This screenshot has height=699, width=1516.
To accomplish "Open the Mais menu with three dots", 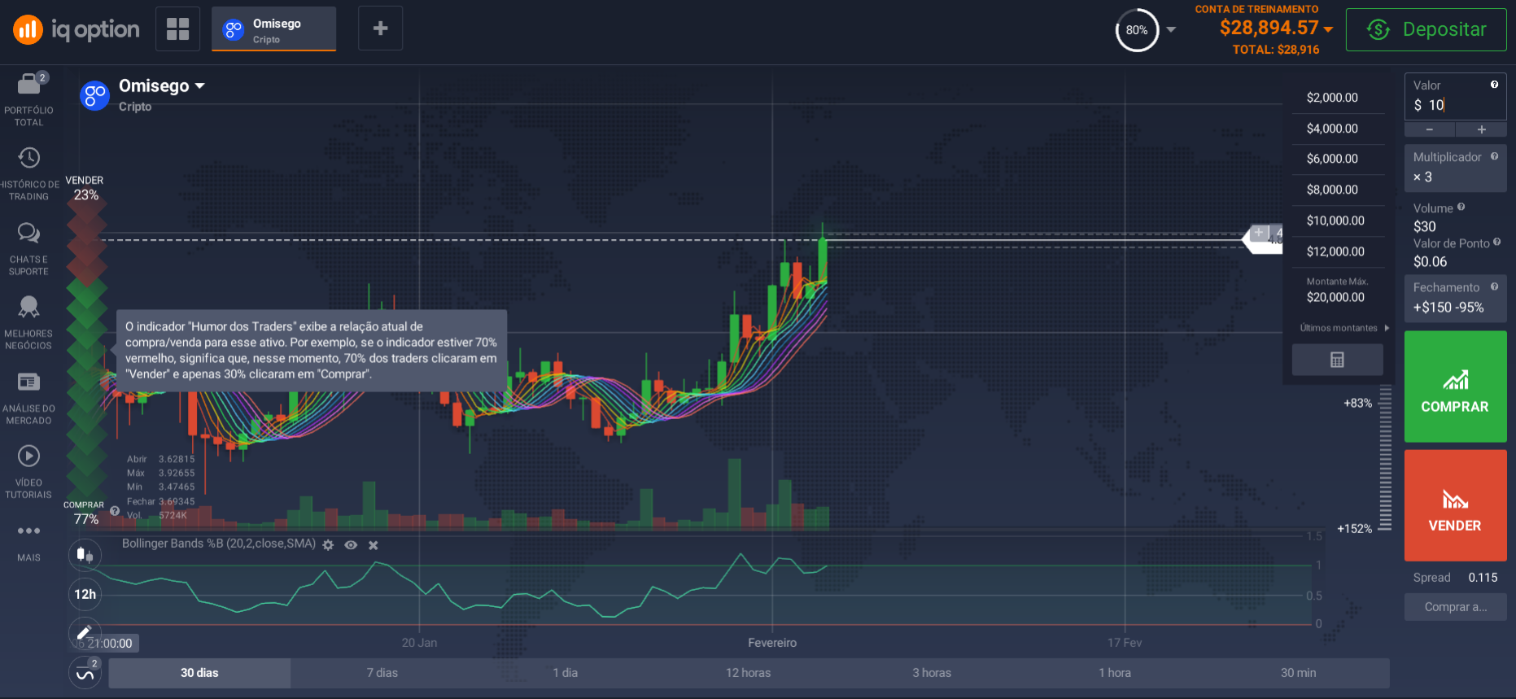I will tap(28, 542).
